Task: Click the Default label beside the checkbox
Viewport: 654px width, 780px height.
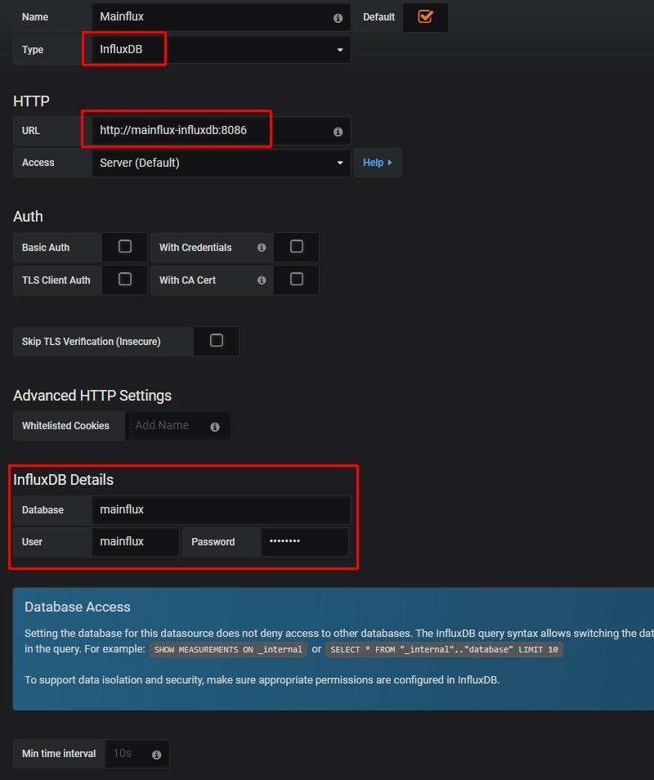Action: pos(379,17)
